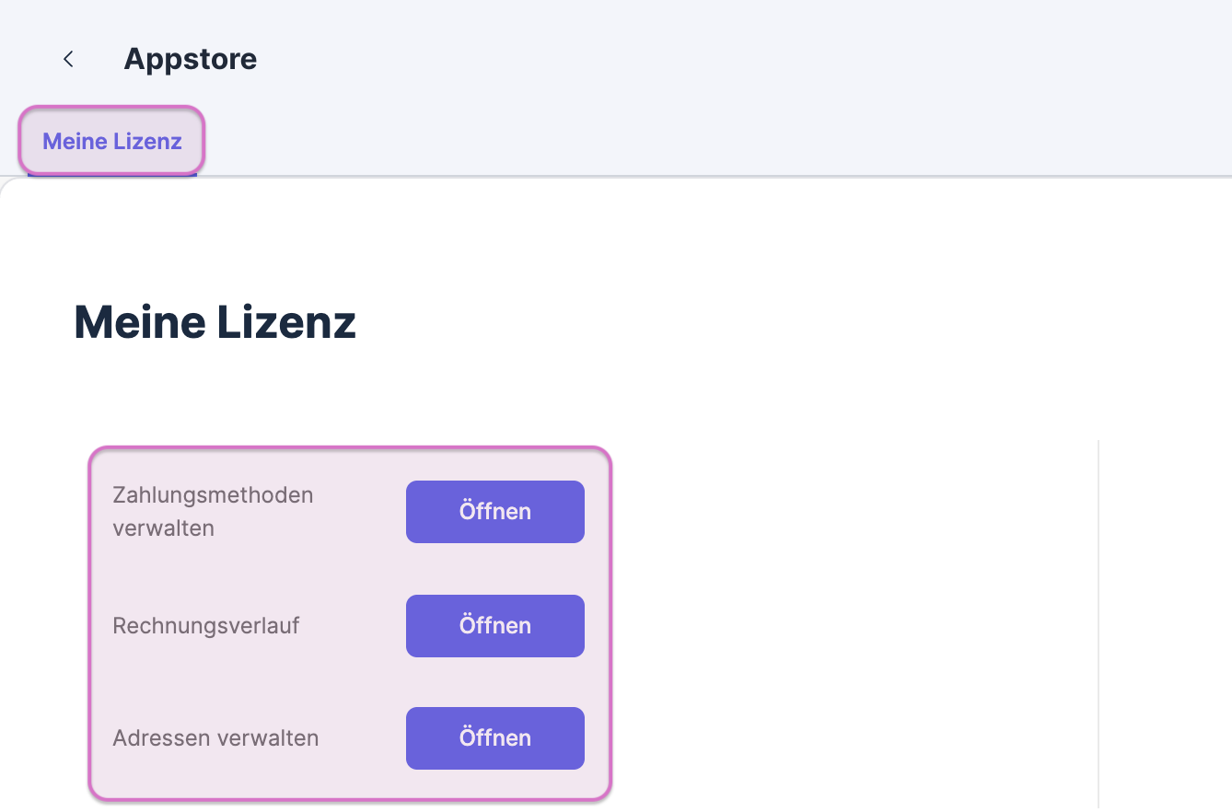1232x812 pixels.
Task: Click the Appstore title text
Action: [x=190, y=58]
